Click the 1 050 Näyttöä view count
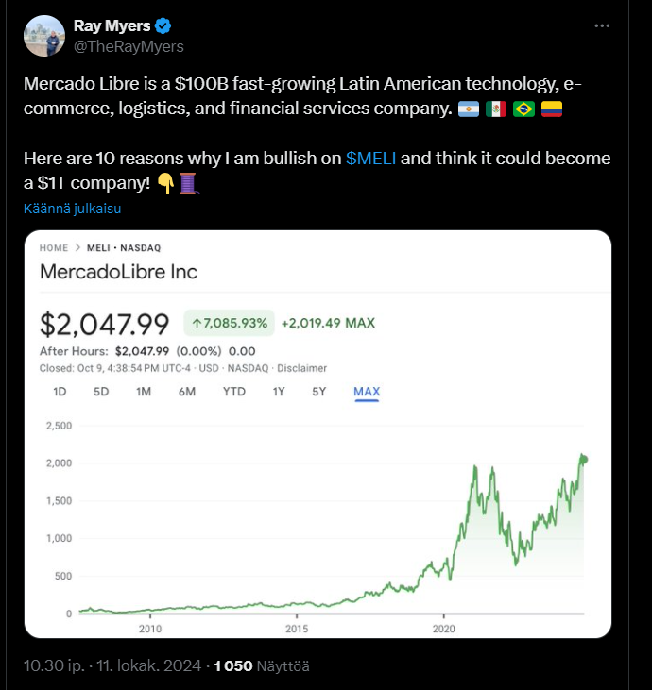 (x=262, y=665)
